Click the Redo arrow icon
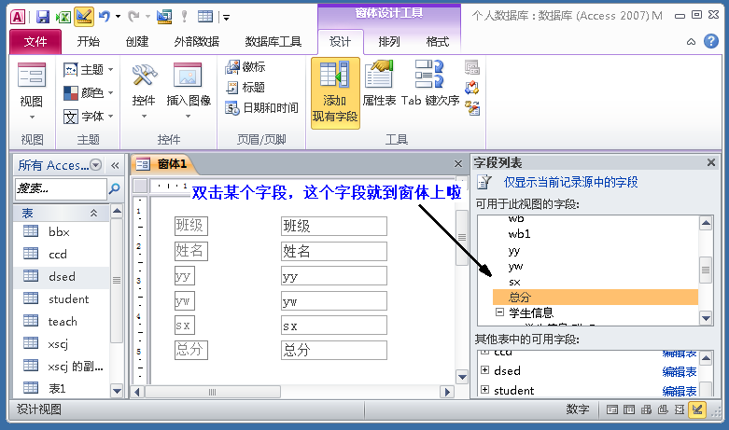The width and height of the screenshot is (729, 430). 134,17
